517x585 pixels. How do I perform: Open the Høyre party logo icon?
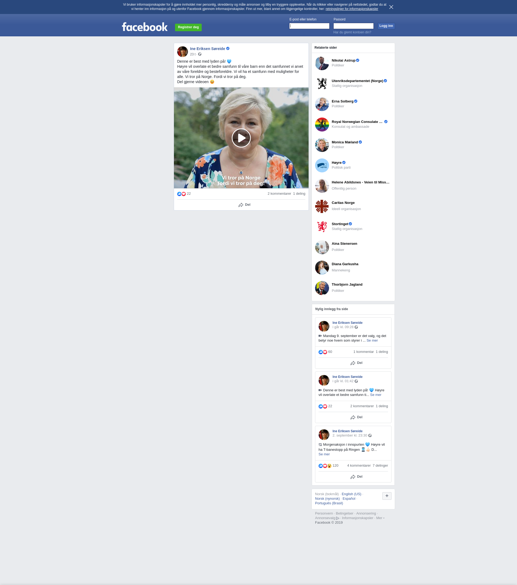322,165
